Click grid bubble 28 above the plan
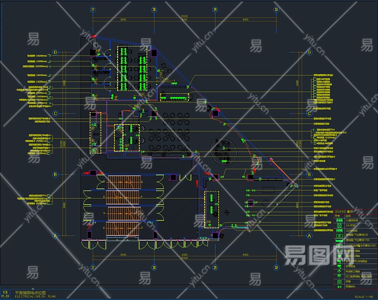Viewport: 378px width, 300px height. (154, 9)
